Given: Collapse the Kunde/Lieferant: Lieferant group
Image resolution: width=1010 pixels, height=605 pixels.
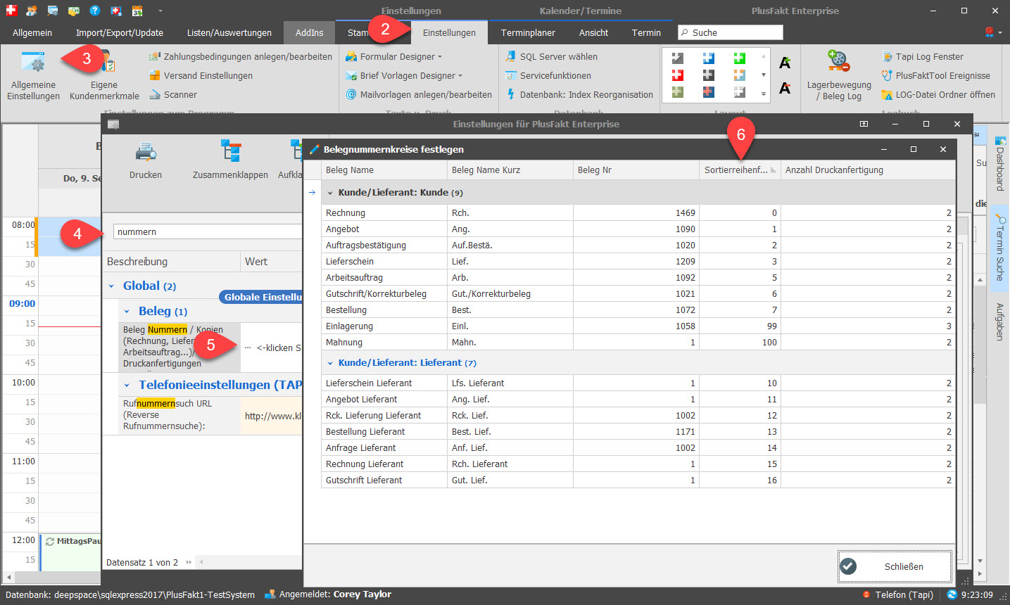Looking at the screenshot, I should coord(330,363).
